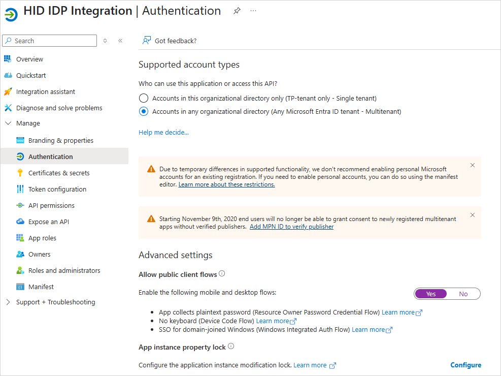The image size is (501, 376).
Task: Click info icon beside App instance property lock
Action: click(x=231, y=346)
